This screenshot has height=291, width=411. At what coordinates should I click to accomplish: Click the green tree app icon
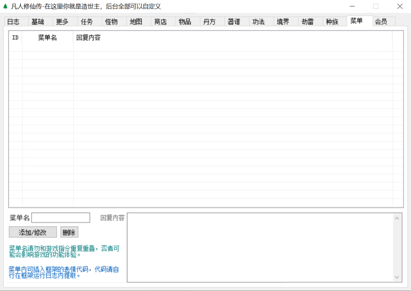click(5, 6)
